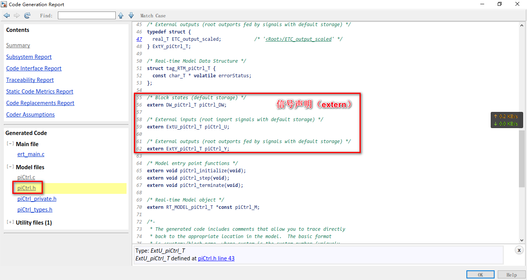527x280 pixels.
Task: Expand the Utility files (1) section
Action: tap(10, 222)
